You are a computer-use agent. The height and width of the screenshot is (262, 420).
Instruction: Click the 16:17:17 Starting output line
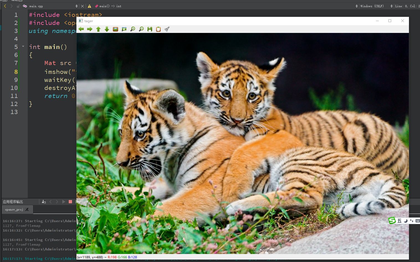[x=39, y=259]
